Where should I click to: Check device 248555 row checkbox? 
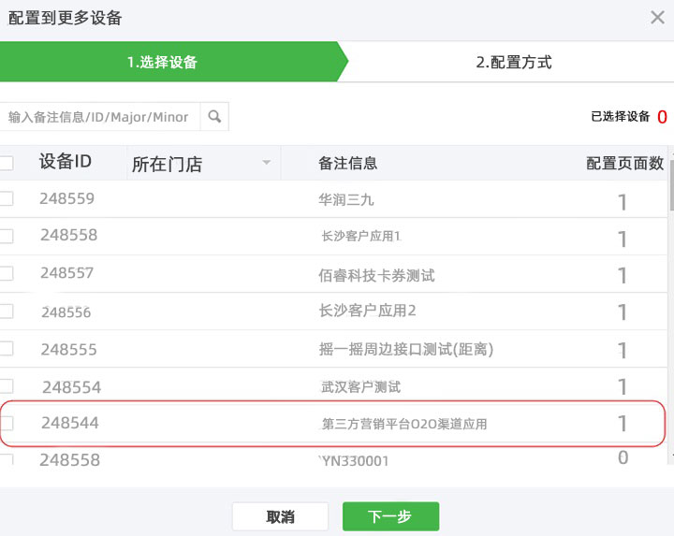pyautogui.click(x=7, y=348)
